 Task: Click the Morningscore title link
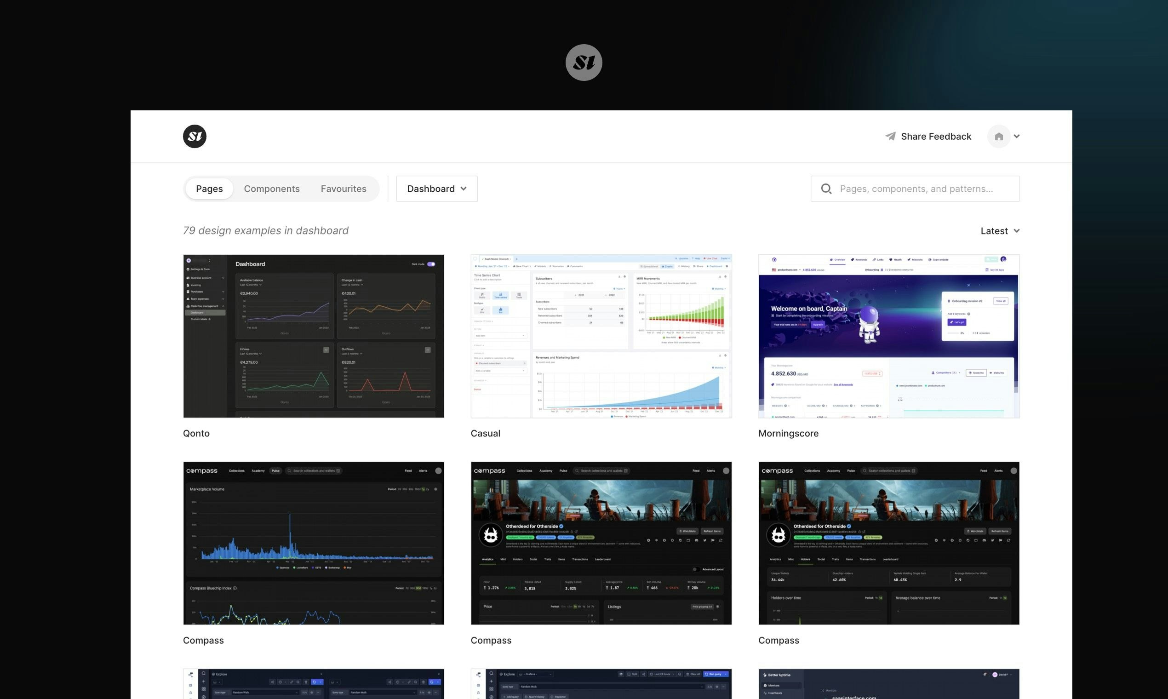tap(788, 433)
